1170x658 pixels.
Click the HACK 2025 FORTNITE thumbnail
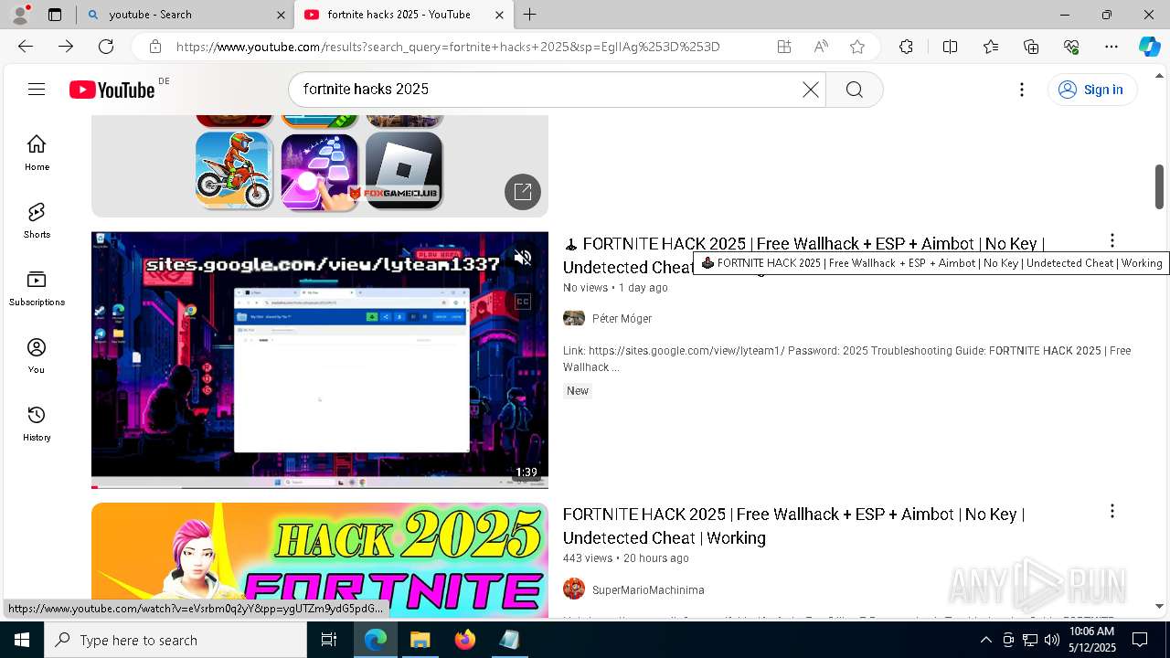320,560
